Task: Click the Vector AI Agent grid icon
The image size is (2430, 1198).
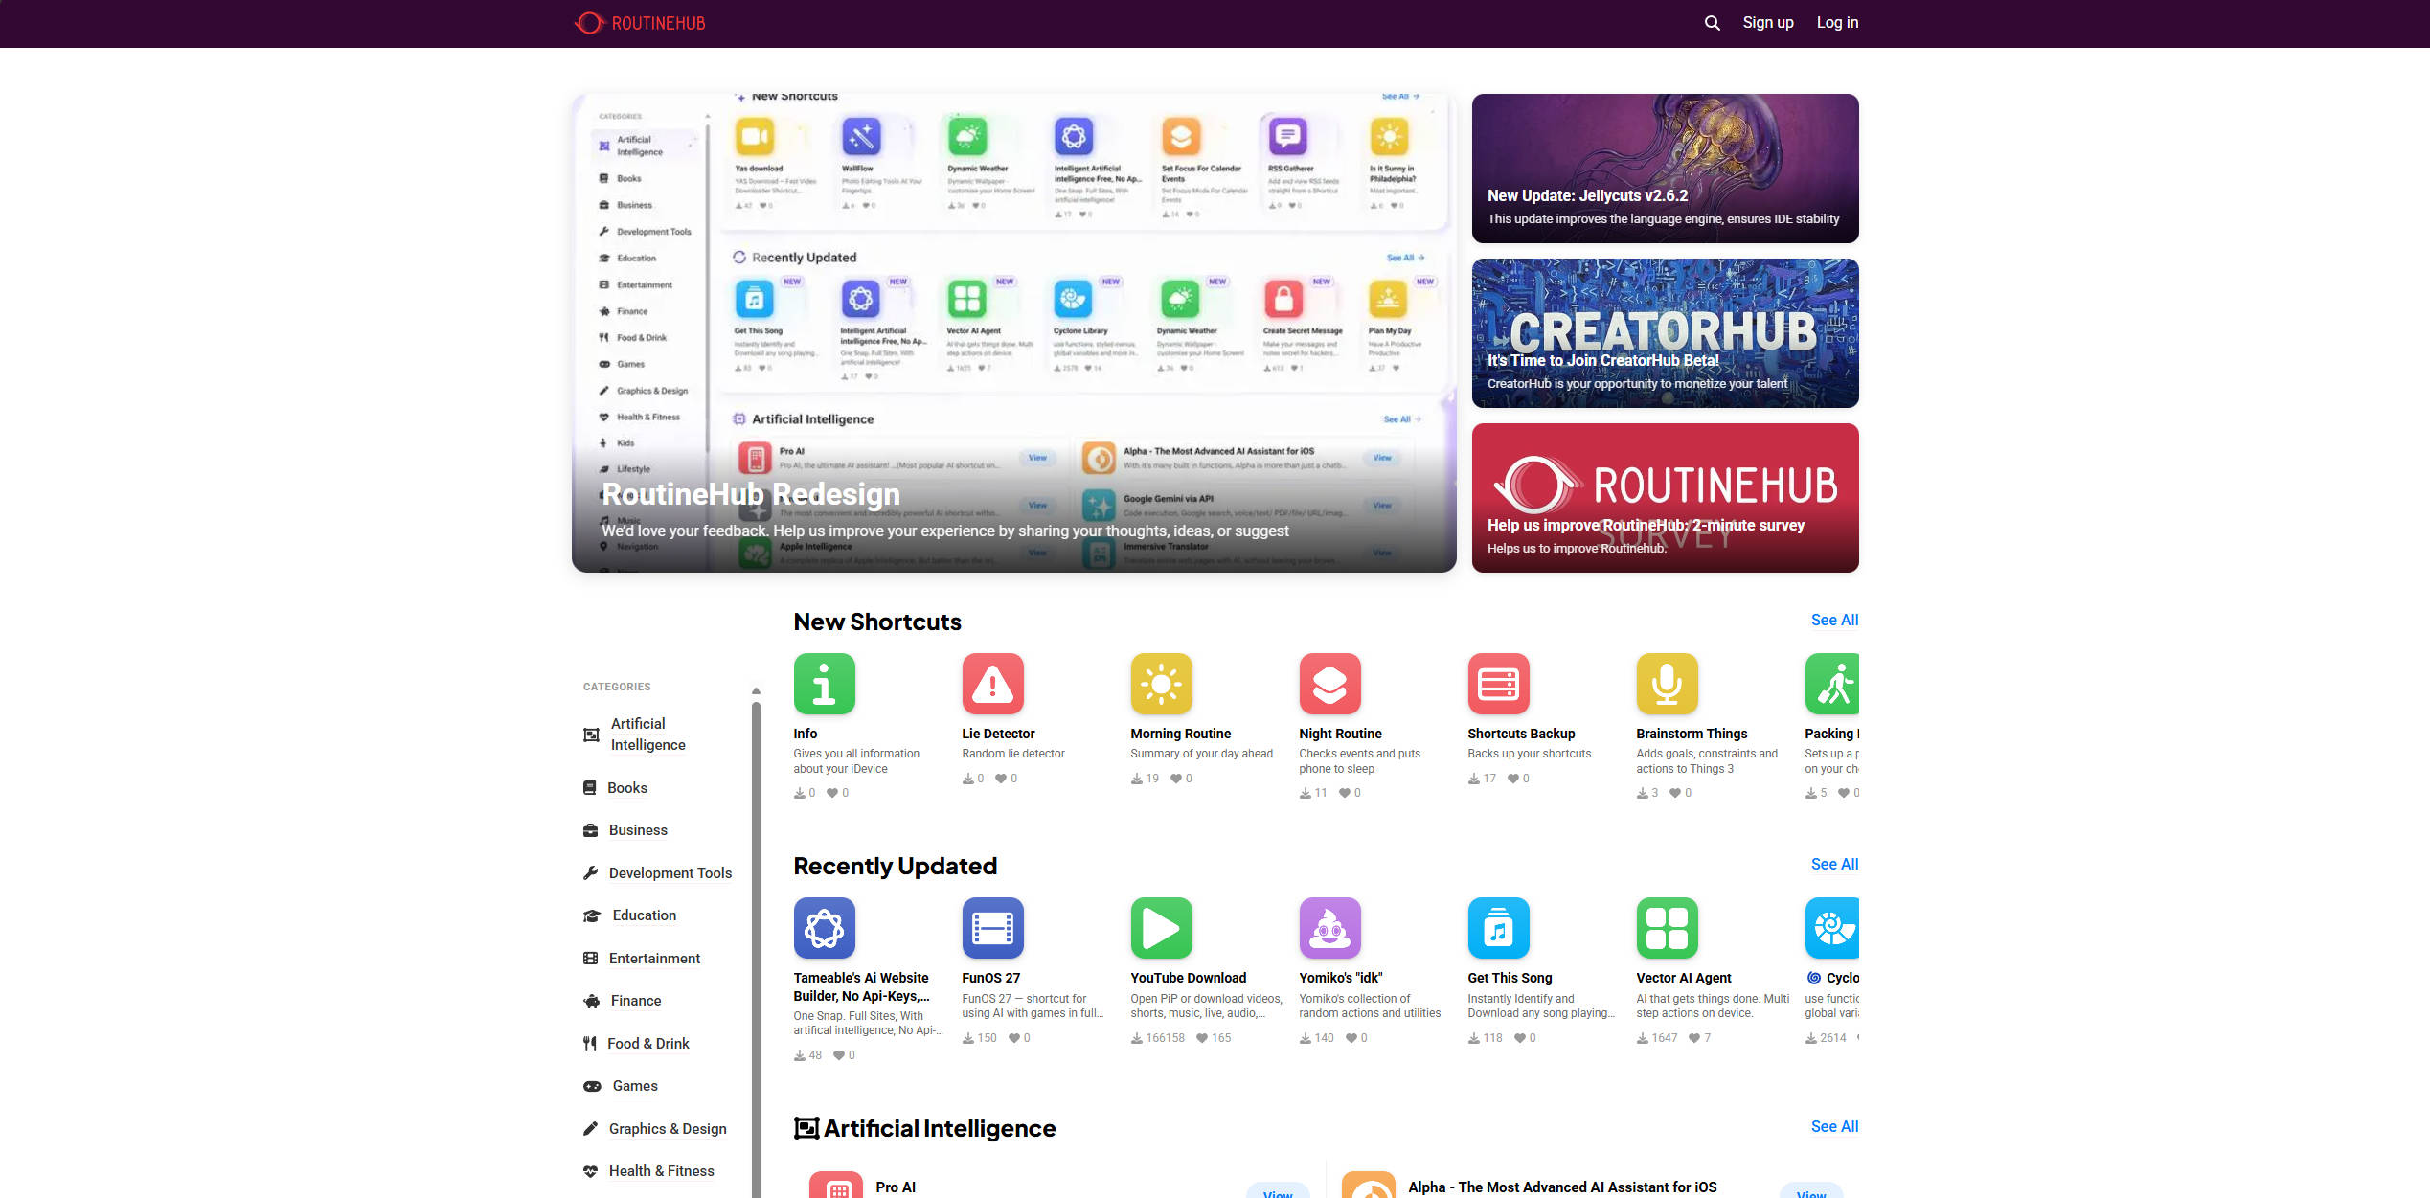Action: pyautogui.click(x=1667, y=927)
